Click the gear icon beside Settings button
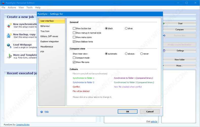Viewport: 200px width, 127px height. [164, 51]
